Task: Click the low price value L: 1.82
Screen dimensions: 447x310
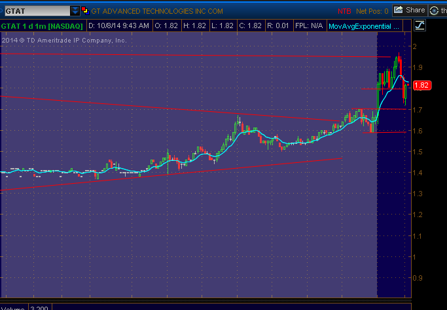Action: click(223, 26)
